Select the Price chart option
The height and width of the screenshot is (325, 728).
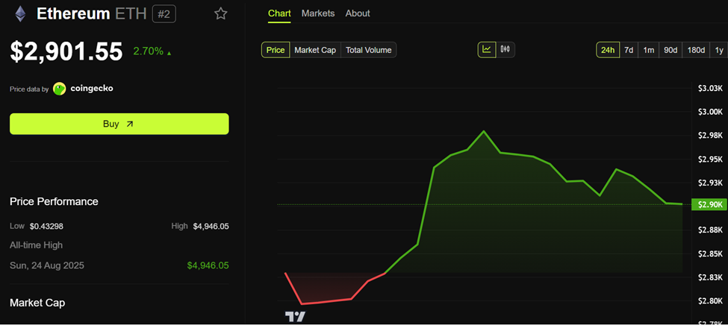(276, 50)
